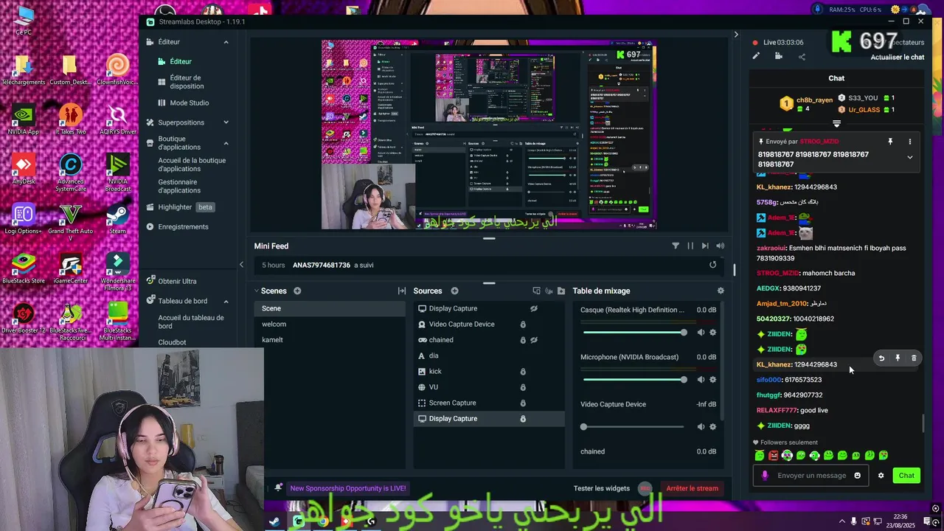Collapse the Scenes panel chevron
The image size is (944, 531).
point(256,291)
